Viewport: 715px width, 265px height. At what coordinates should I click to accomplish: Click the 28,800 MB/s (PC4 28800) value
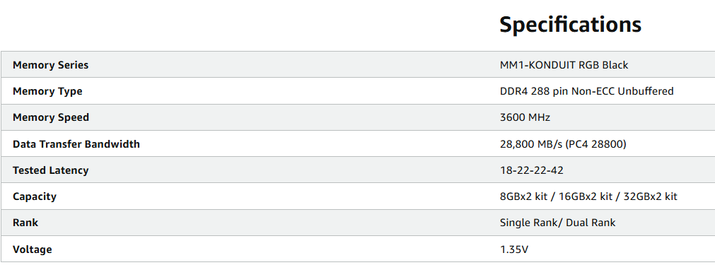click(x=563, y=144)
